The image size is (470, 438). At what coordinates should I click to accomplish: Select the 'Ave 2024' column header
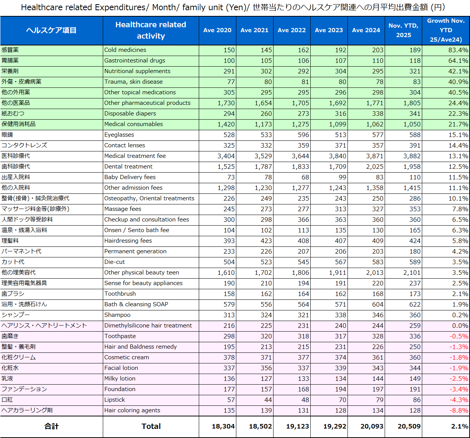coord(366,30)
